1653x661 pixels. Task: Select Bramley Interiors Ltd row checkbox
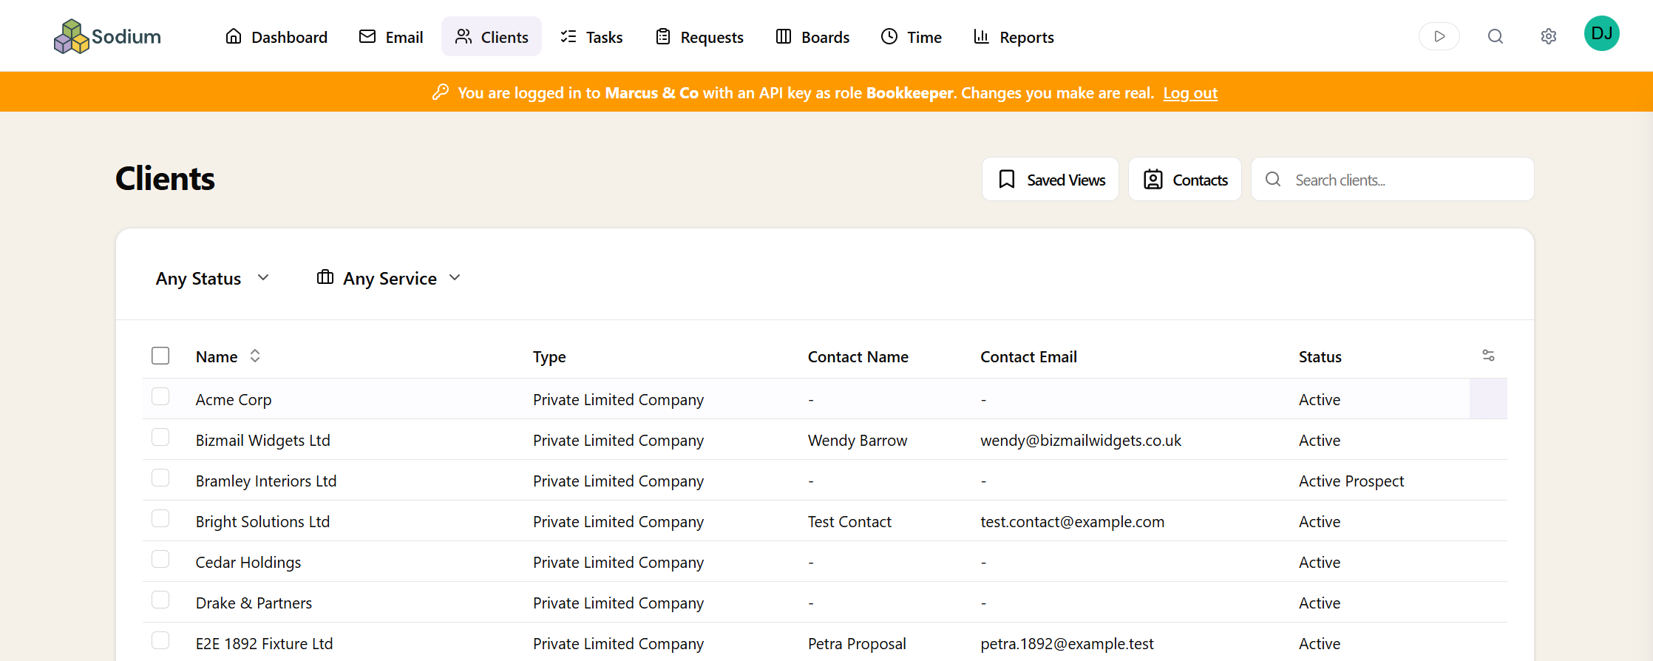coord(160,478)
